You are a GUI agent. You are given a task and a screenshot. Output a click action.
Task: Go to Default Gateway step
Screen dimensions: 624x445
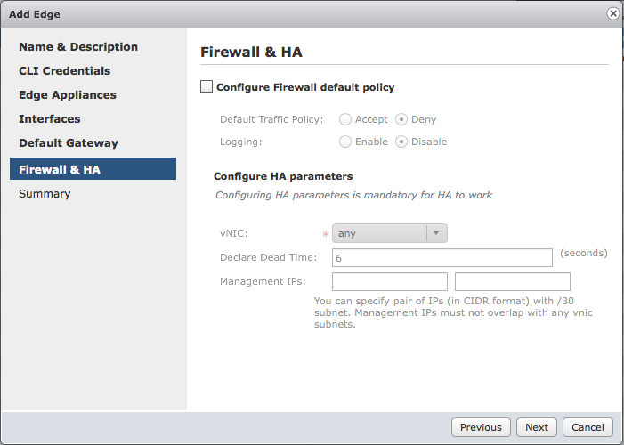click(x=69, y=143)
